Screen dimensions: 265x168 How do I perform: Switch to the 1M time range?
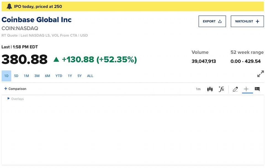click(26, 76)
